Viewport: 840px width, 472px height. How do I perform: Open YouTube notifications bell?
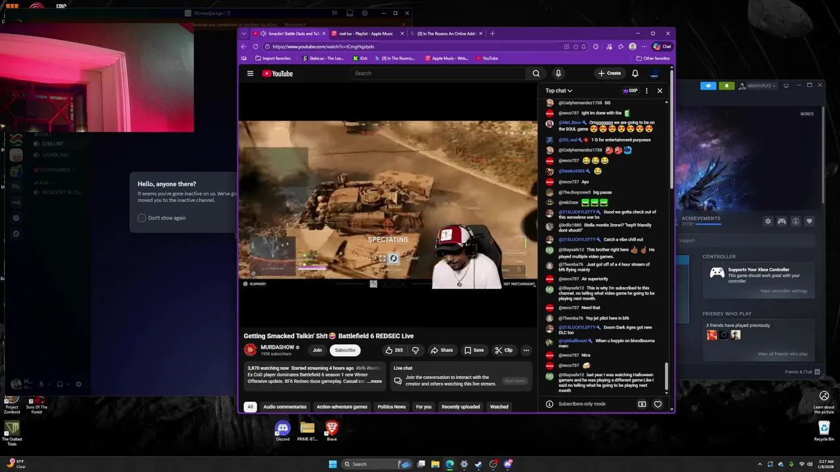(x=635, y=73)
